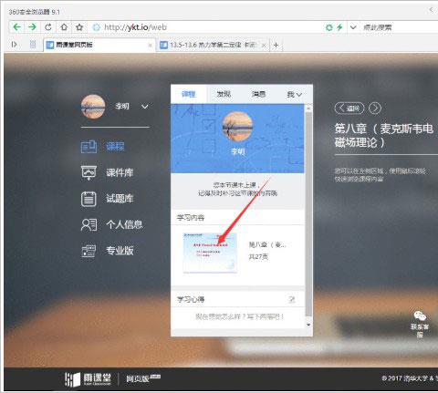Switch to the 发现 tab

pyautogui.click(x=224, y=94)
